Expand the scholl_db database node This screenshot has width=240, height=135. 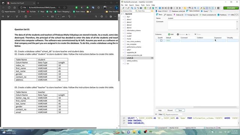coord(123,58)
